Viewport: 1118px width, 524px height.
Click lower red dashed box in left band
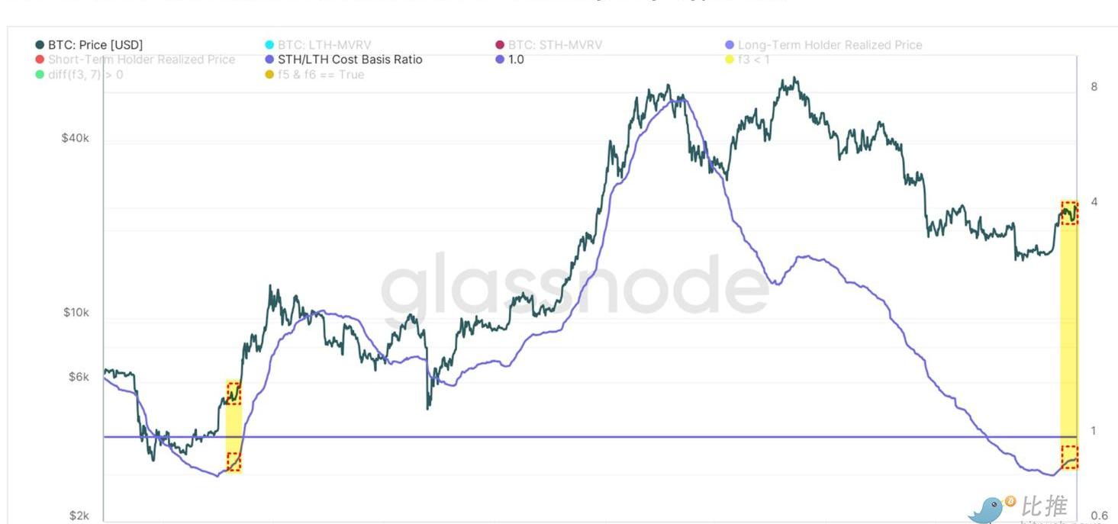tap(234, 461)
